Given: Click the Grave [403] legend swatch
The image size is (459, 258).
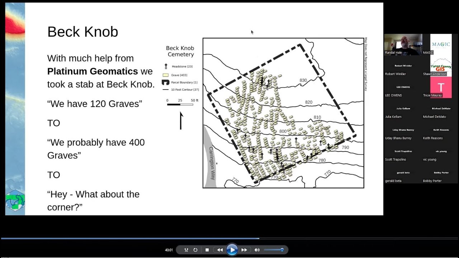Looking at the screenshot, I should coord(166,75).
